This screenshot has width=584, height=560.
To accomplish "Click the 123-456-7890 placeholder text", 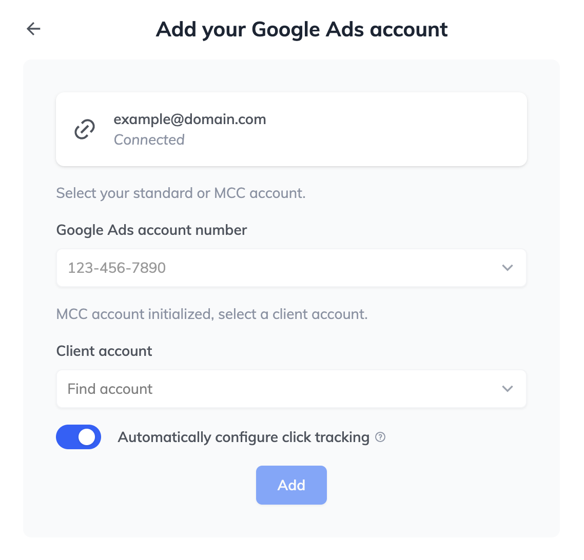I will coord(116,268).
